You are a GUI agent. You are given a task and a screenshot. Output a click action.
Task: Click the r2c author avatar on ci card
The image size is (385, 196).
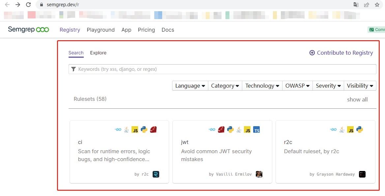tap(156, 174)
